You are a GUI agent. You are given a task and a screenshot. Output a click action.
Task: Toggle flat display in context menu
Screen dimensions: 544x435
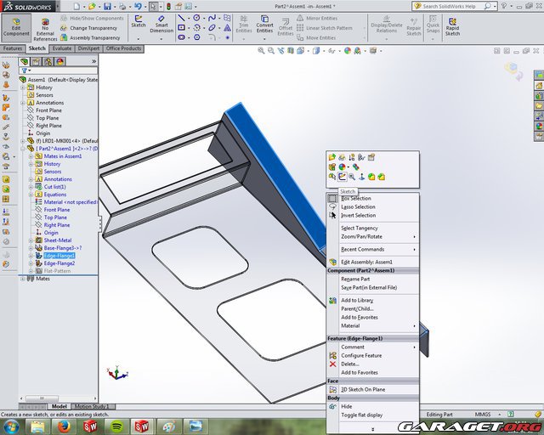click(361, 415)
